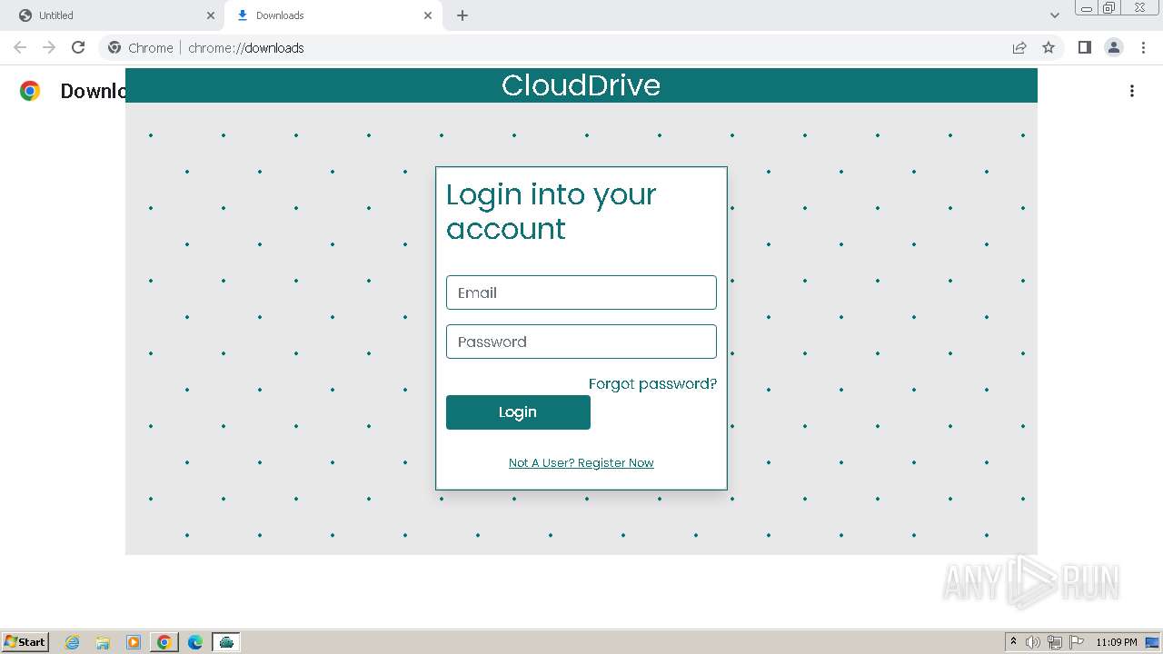Image resolution: width=1163 pixels, height=654 pixels.
Task: Click the Chrome logo on Downloads page
Action: coord(30,91)
